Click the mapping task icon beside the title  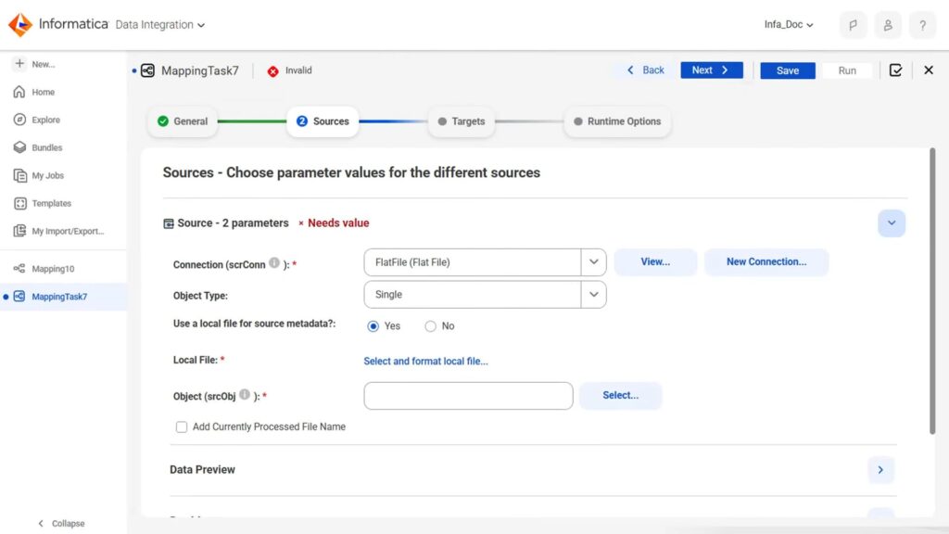(x=147, y=70)
